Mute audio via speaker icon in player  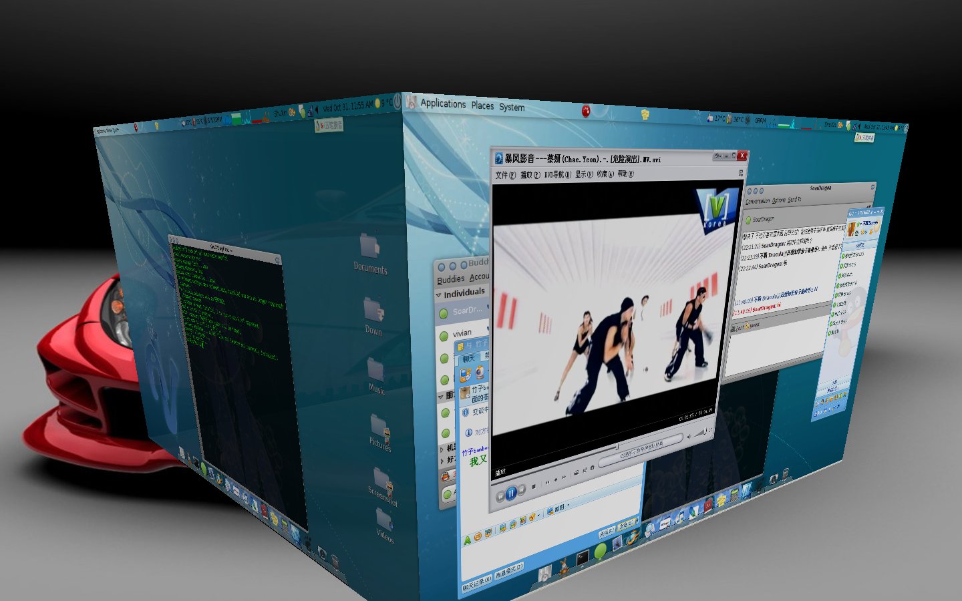click(x=689, y=437)
